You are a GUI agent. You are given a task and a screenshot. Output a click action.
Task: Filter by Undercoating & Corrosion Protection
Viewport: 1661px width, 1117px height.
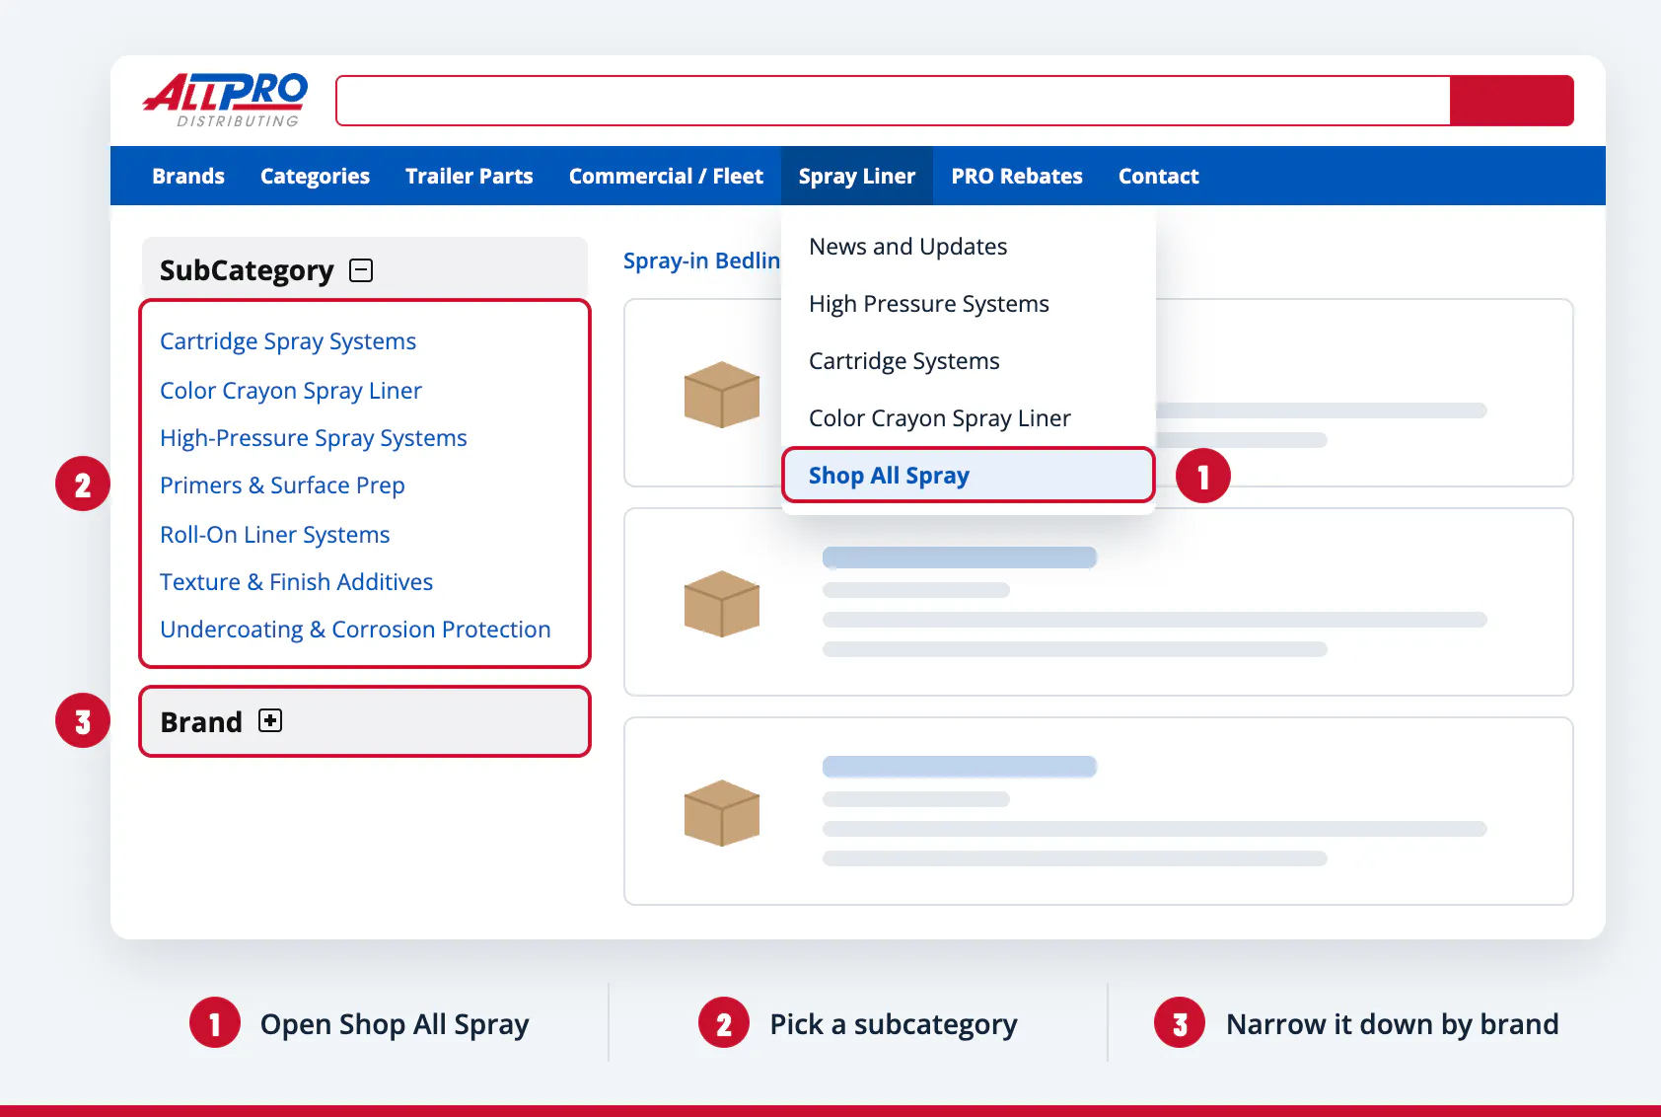point(355,630)
